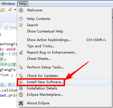Open Help Contents
Image resolution: width=113 pixels, height=108 pixels.
pos(64,19)
